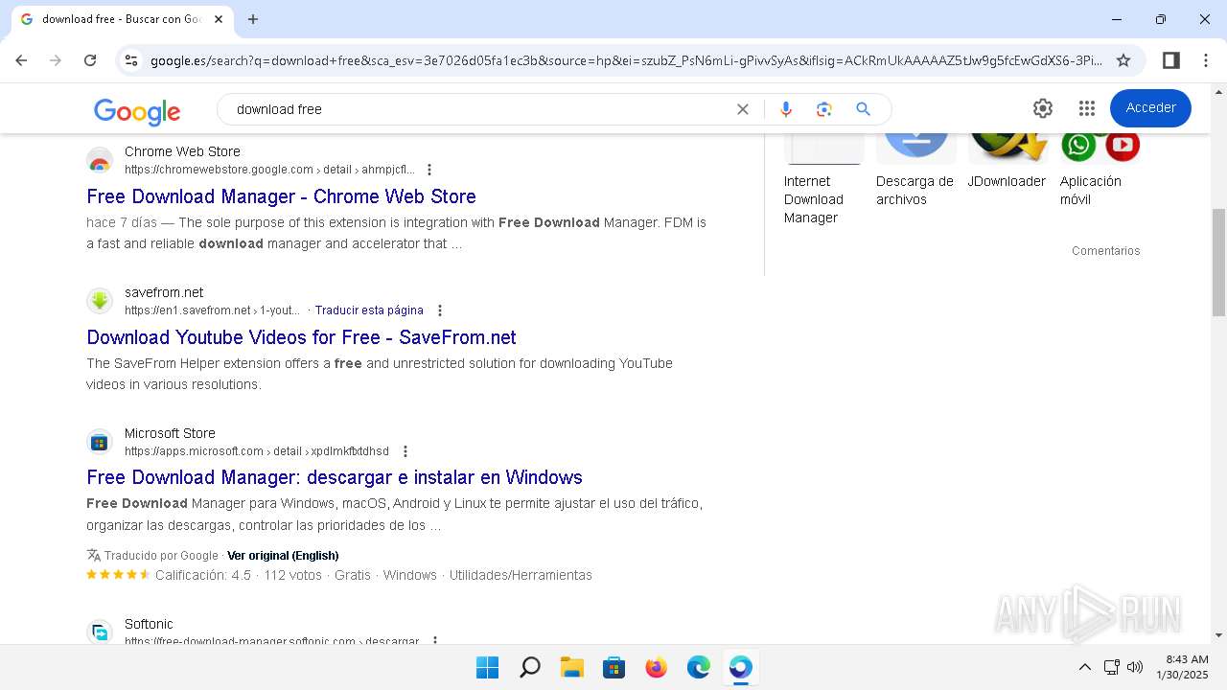Click the 'Traducido por Google' label
Screen dimensions: 1227x690
161,556
